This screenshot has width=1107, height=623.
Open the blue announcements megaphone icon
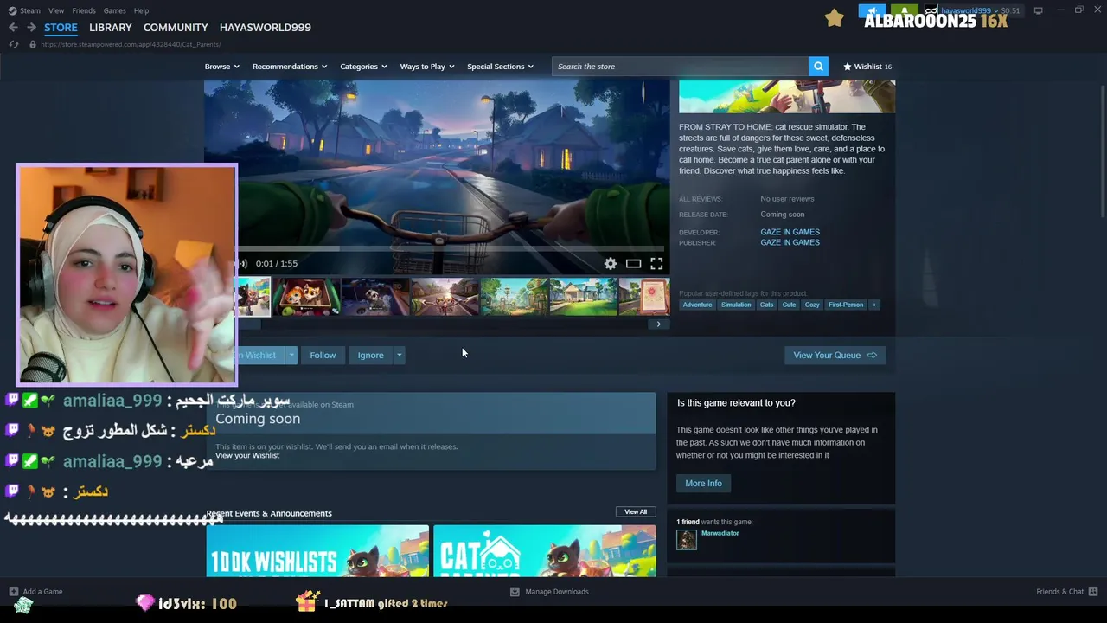[872, 11]
